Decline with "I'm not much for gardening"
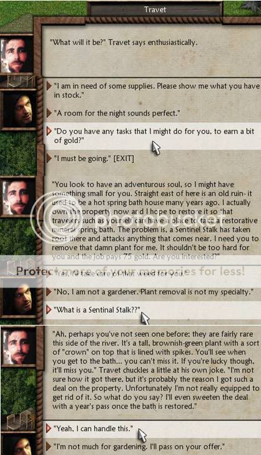Image resolution: width=261 pixels, height=455 pixels. click(x=139, y=446)
